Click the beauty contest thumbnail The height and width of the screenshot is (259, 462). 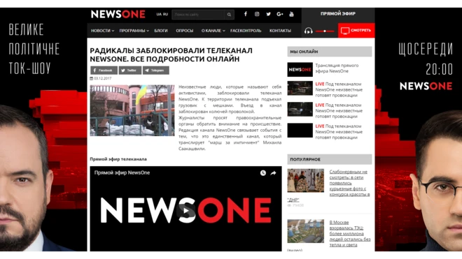tap(305, 181)
